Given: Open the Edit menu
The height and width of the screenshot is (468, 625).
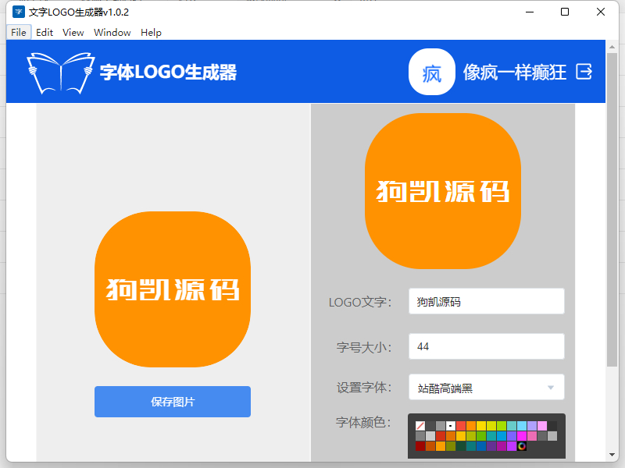Looking at the screenshot, I should (x=45, y=32).
